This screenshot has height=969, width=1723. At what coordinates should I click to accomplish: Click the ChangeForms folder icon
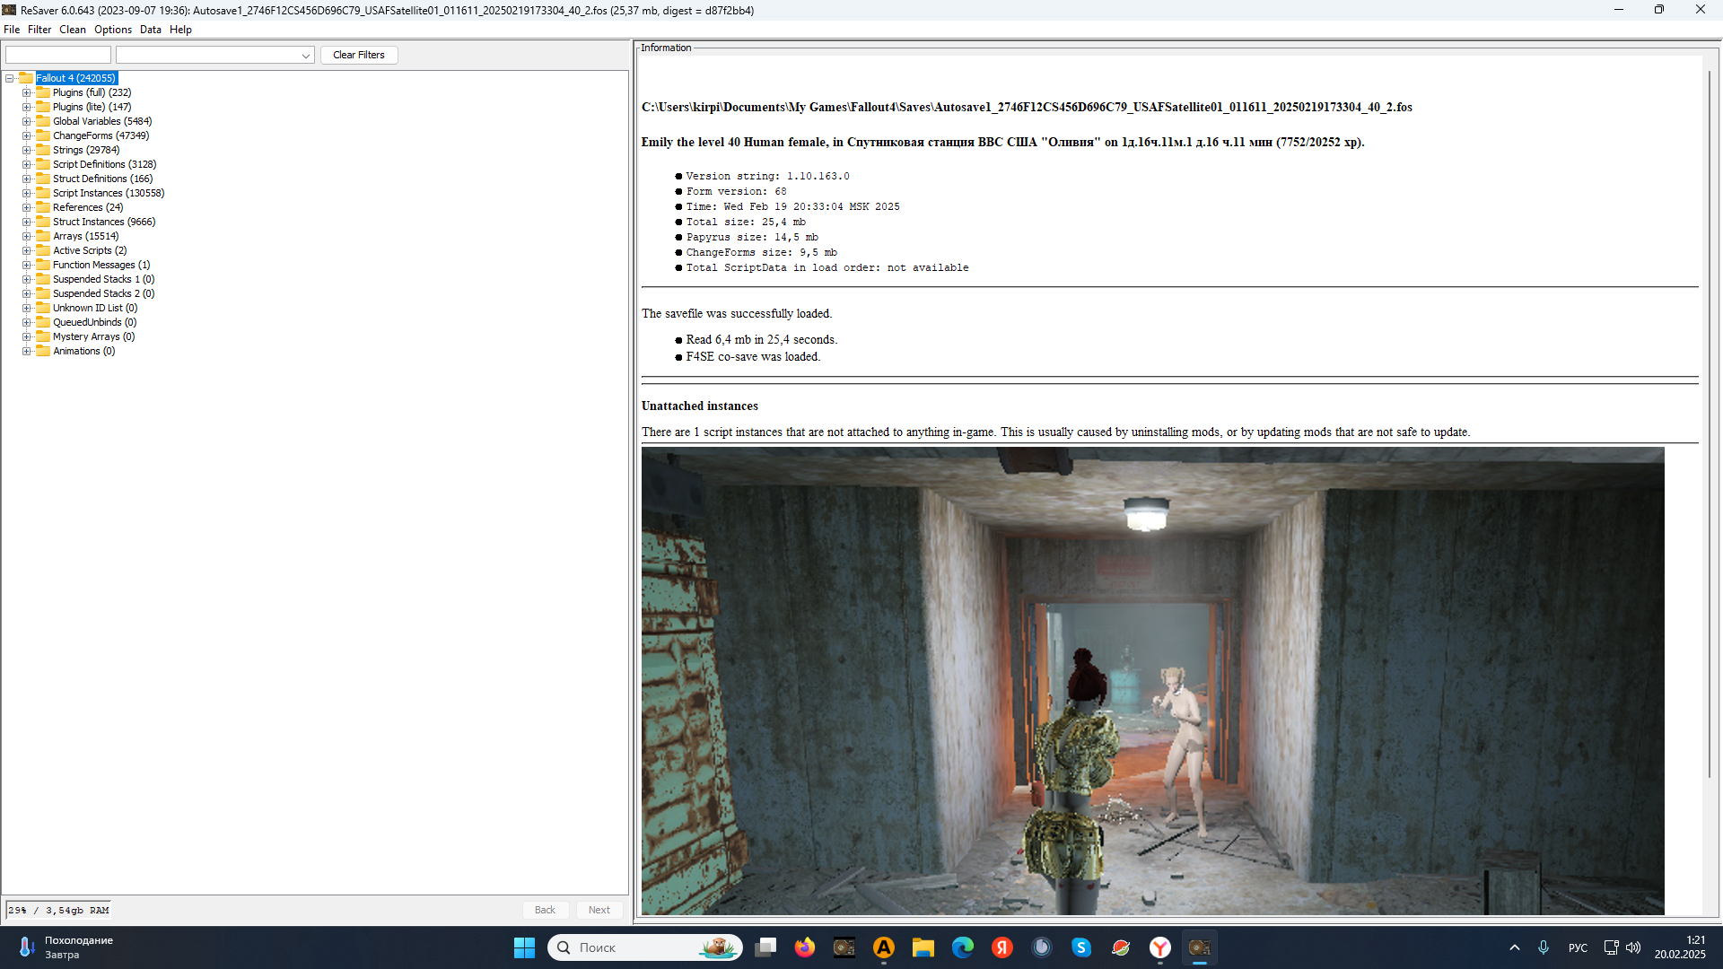tap(43, 135)
